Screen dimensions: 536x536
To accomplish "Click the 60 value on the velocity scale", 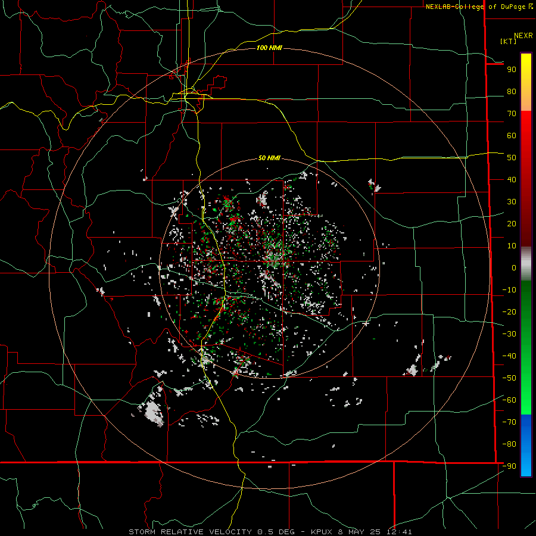I will [512, 135].
